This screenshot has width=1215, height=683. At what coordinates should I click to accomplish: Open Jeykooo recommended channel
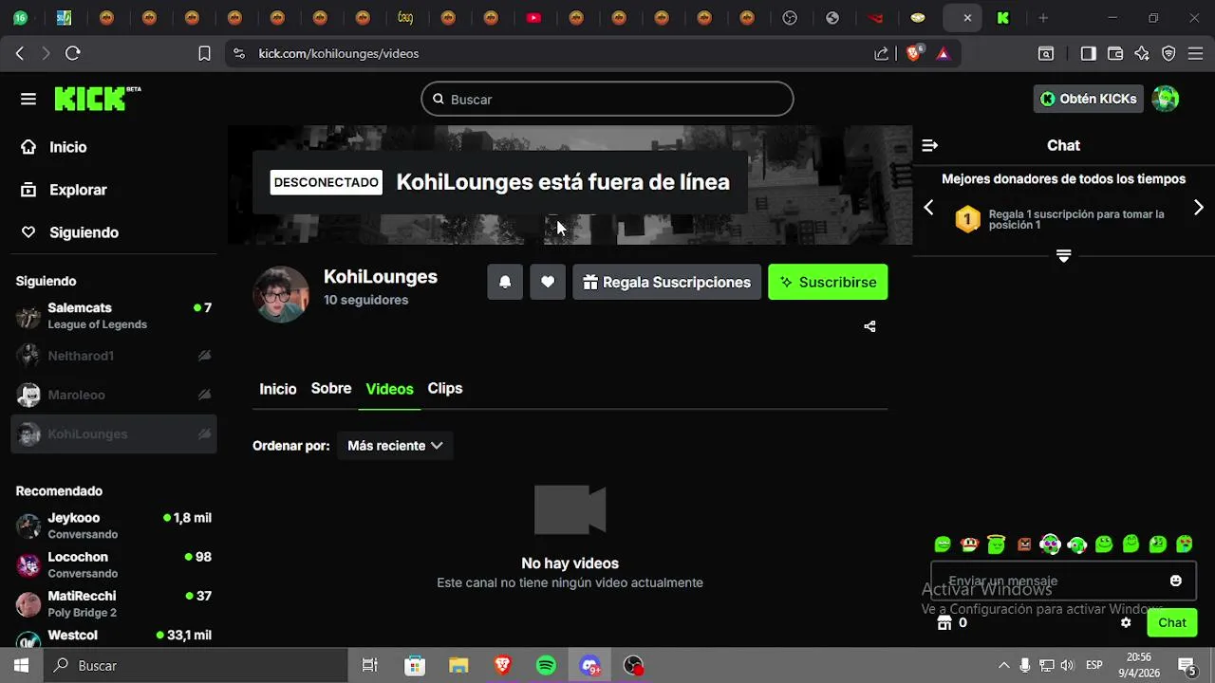(114, 526)
